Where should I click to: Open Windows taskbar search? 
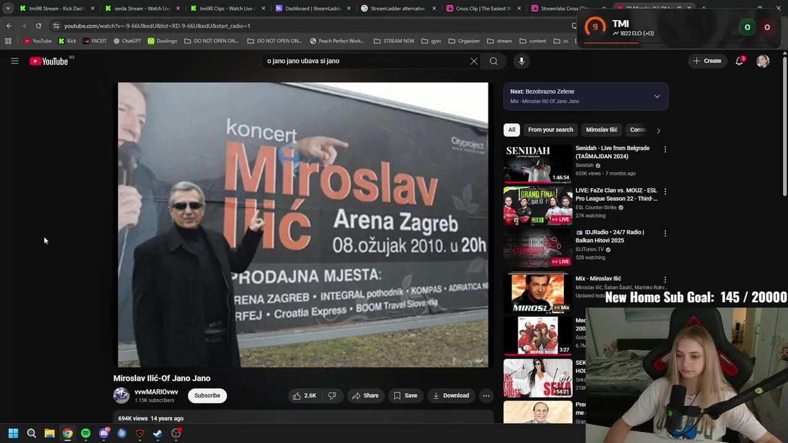[31, 433]
